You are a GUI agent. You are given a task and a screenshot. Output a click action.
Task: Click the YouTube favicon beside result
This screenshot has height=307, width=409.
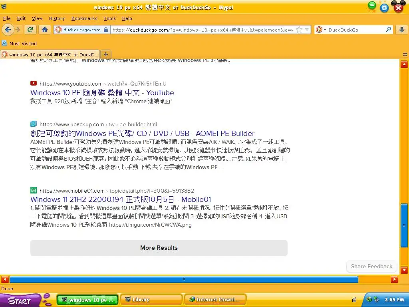pos(34,83)
